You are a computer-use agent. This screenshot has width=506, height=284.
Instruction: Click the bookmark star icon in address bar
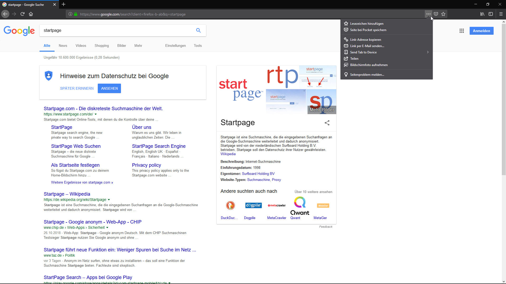[443, 14]
